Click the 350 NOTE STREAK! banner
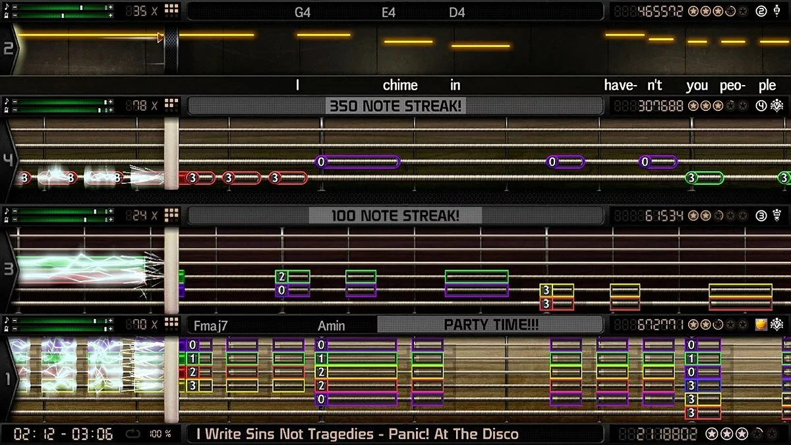 pyautogui.click(x=395, y=105)
